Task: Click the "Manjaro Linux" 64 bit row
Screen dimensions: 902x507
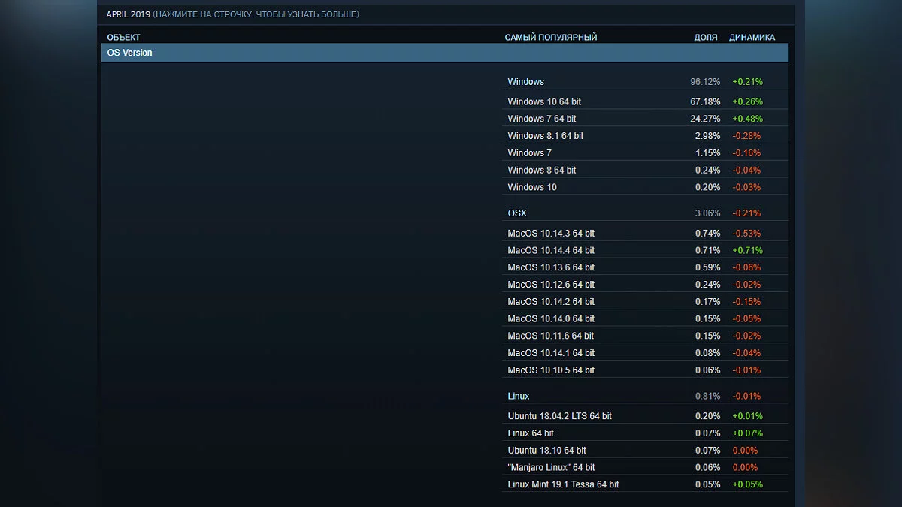Action: (645, 467)
